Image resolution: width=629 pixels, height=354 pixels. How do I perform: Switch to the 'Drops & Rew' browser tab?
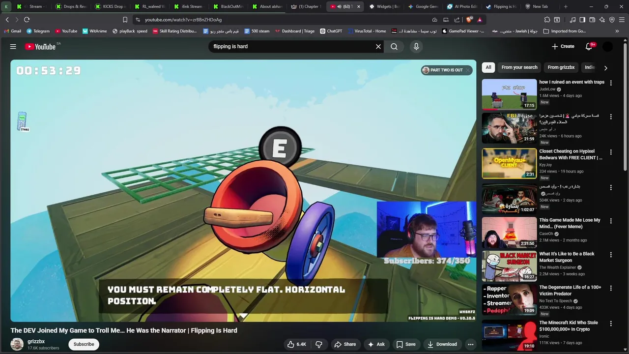point(71,6)
